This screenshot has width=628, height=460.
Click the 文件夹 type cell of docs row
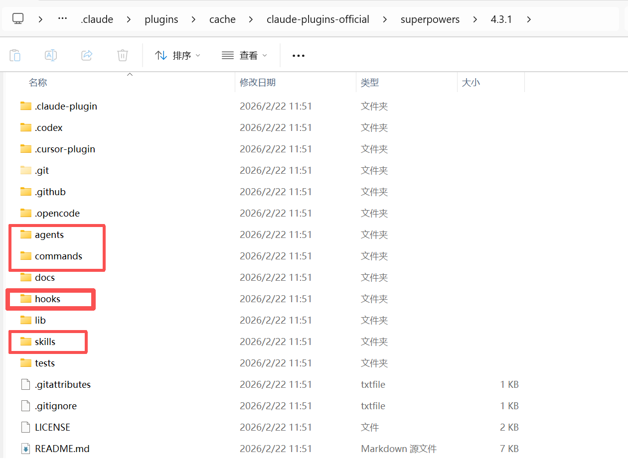374,277
